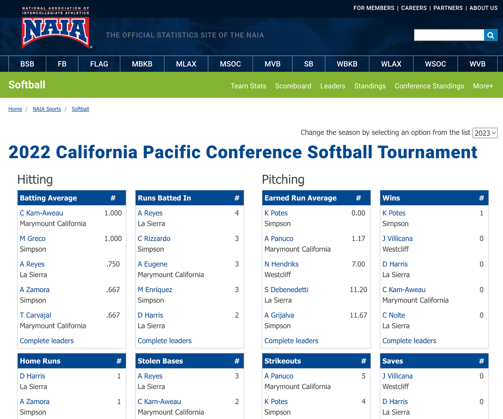Open D Harris in Home Runs
This screenshot has width=503, height=419.
33,376
